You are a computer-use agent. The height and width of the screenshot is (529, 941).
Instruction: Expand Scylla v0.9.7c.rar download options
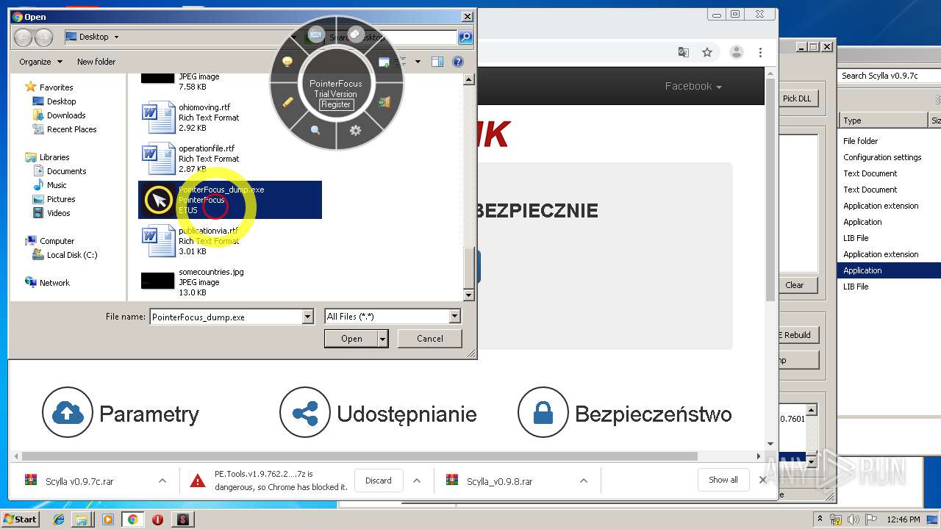click(x=162, y=481)
